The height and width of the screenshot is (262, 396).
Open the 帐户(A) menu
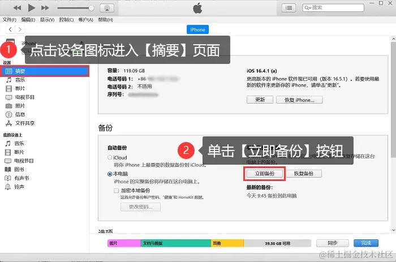[86, 20]
